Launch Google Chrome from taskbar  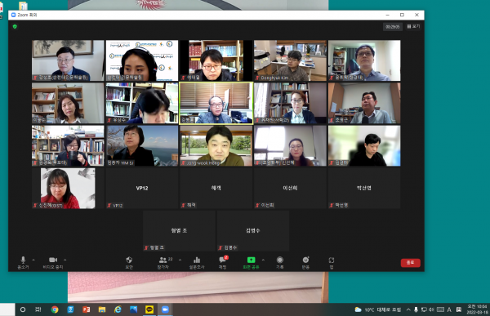pyautogui.click(x=55, y=309)
